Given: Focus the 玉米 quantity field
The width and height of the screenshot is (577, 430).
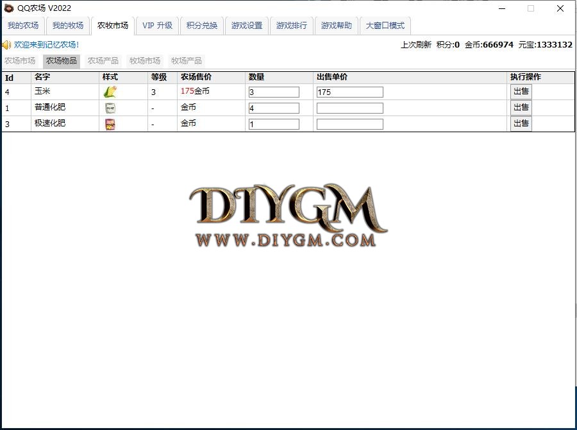Looking at the screenshot, I should 274,92.
